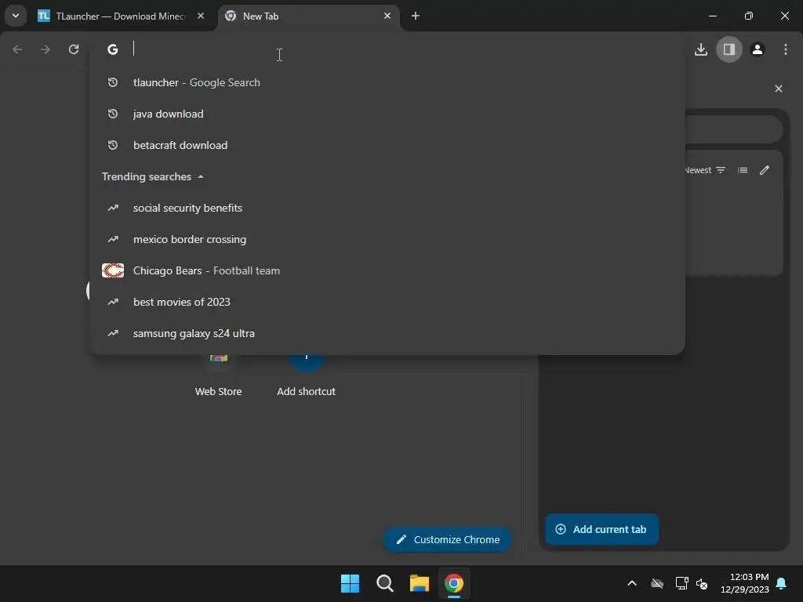This screenshot has height=602, width=803.
Task: Select 'social security benefits' trending search
Action: click(387, 208)
